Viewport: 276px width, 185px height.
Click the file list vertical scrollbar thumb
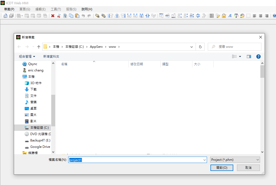click(x=262, y=71)
